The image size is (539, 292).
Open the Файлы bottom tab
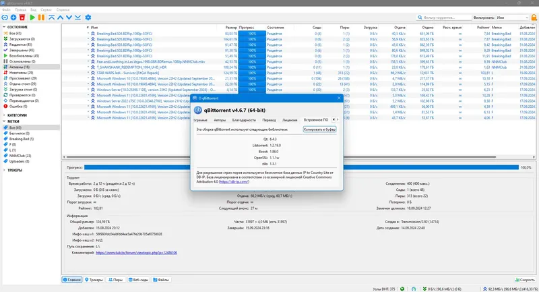click(161, 280)
